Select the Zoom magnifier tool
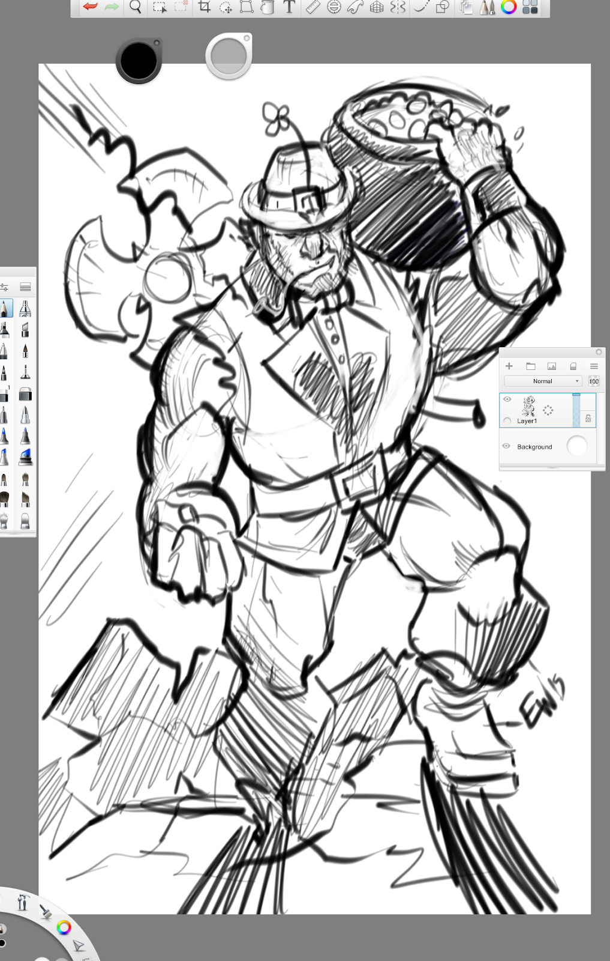The height and width of the screenshot is (961, 610). coord(136,7)
